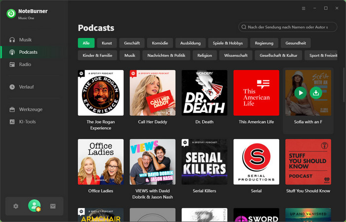Image resolution: width=346 pixels, height=222 pixels.
Task: Open the Verlauf history section
Action: click(x=33, y=87)
